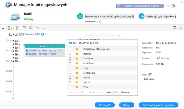
Task: Click the download arrow icon in toolbar
Action: coord(44,28)
